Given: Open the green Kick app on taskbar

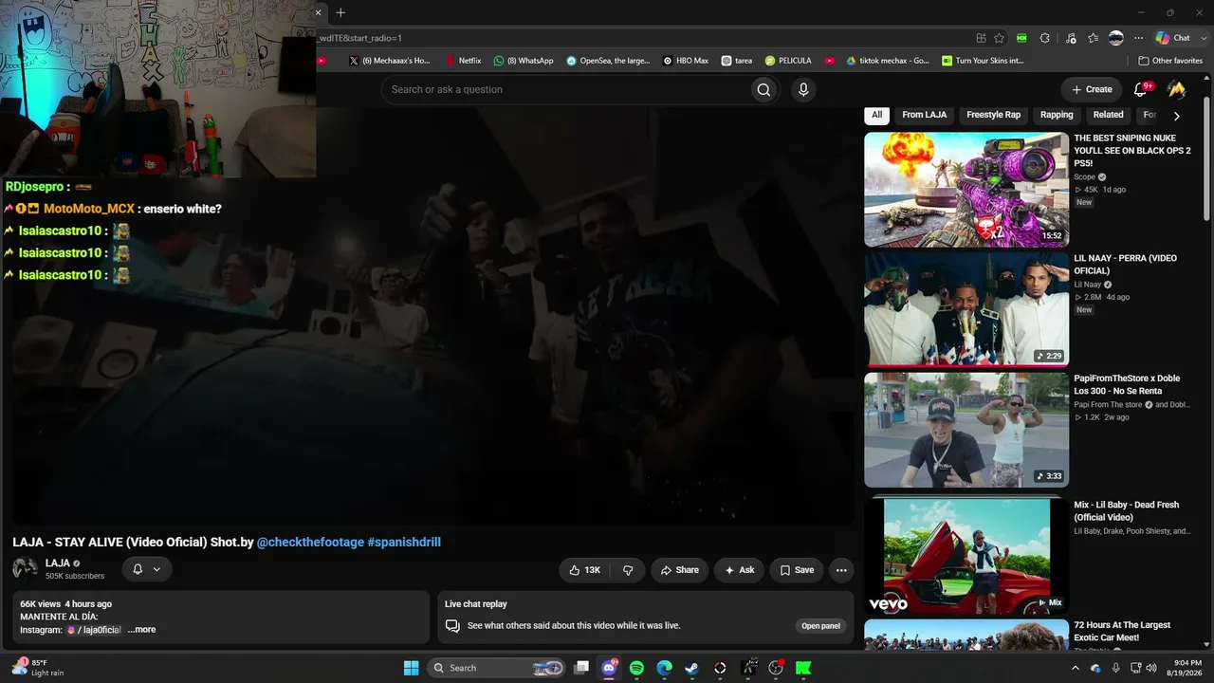Looking at the screenshot, I should click(803, 668).
